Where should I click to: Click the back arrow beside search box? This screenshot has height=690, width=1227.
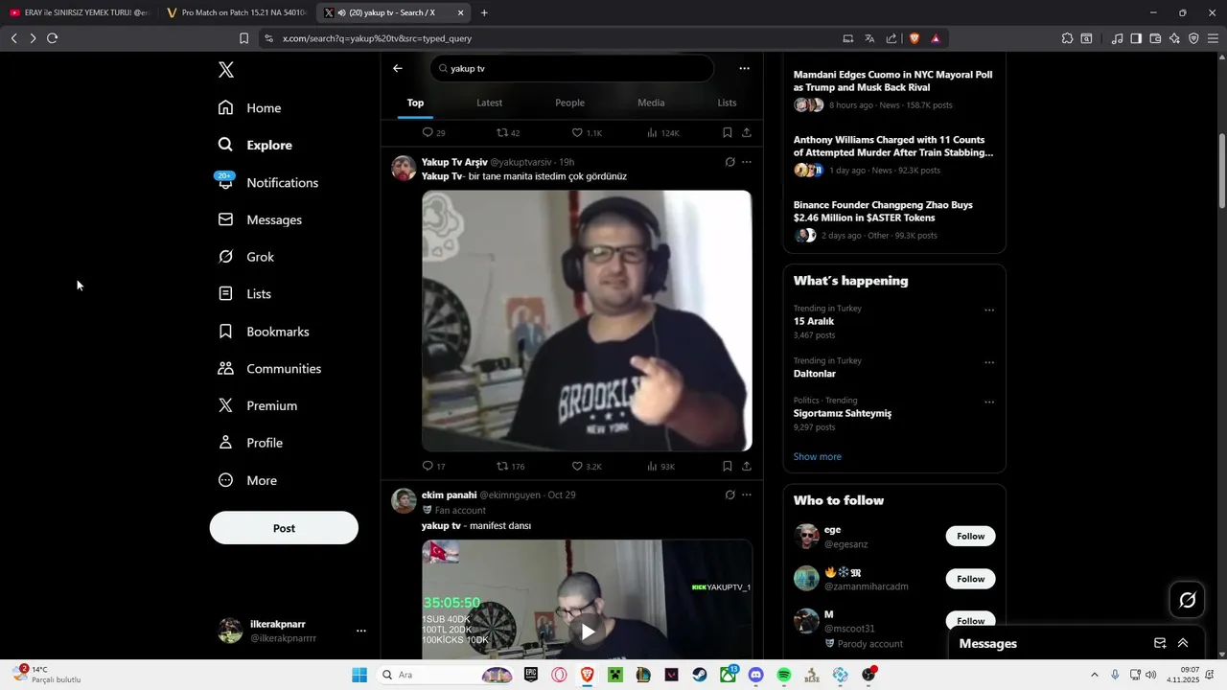(x=398, y=69)
